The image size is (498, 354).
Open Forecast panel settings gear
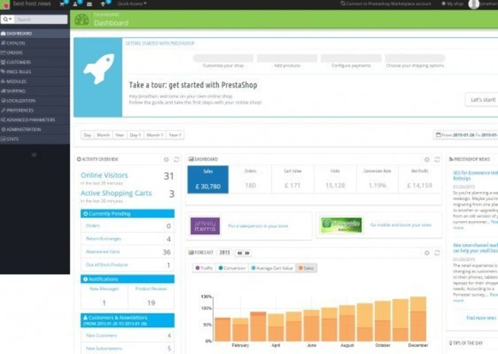coord(427,253)
